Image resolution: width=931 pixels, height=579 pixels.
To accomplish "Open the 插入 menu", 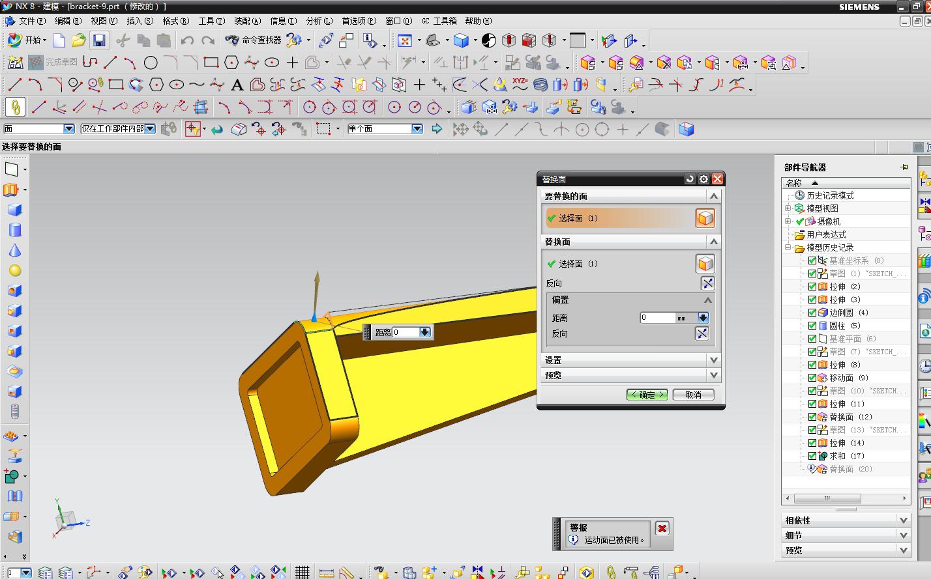I will click(140, 21).
